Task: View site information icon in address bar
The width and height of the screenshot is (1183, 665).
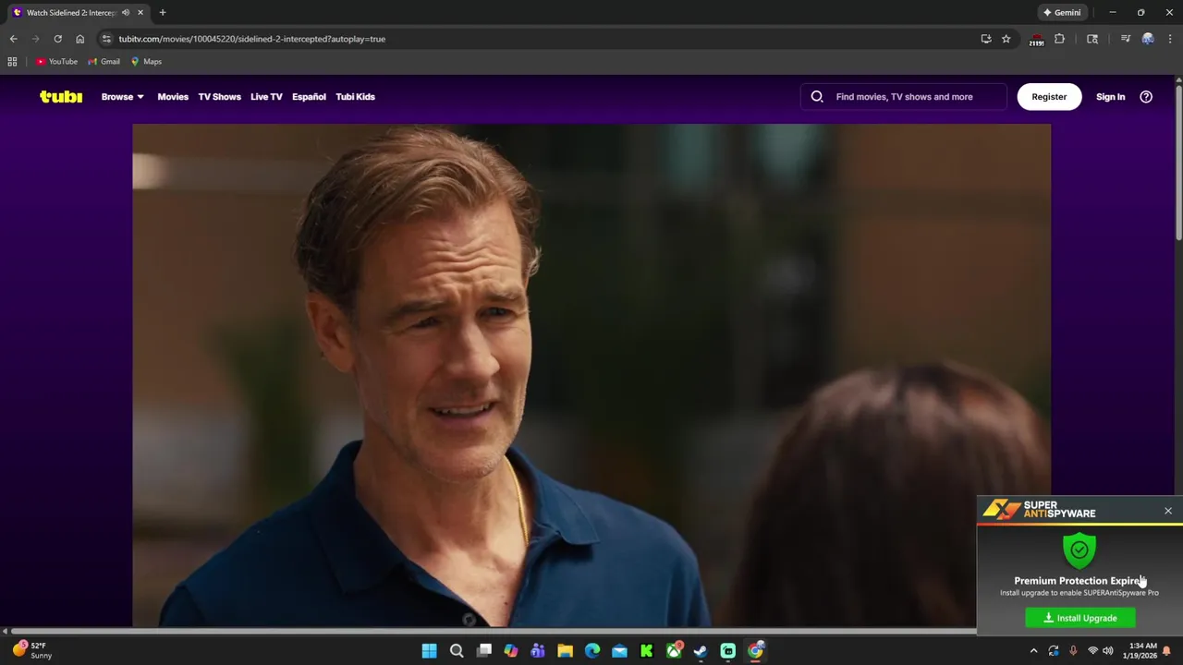Action: click(x=106, y=39)
